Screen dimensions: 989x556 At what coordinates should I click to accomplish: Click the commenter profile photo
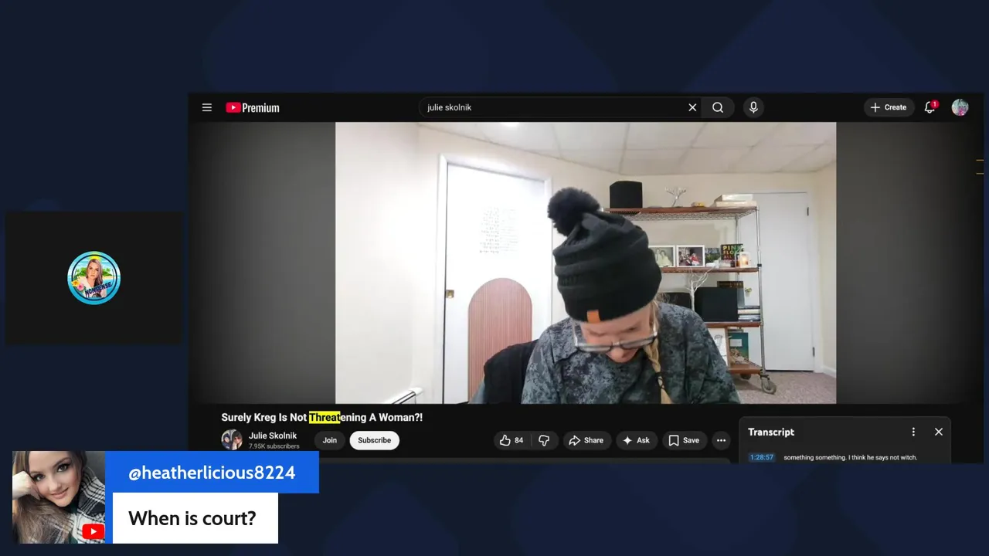59,497
